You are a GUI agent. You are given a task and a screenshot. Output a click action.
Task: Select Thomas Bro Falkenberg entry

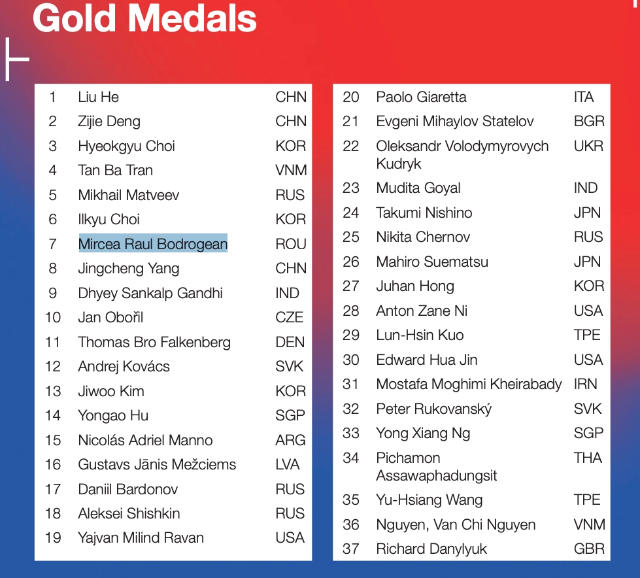point(154,342)
